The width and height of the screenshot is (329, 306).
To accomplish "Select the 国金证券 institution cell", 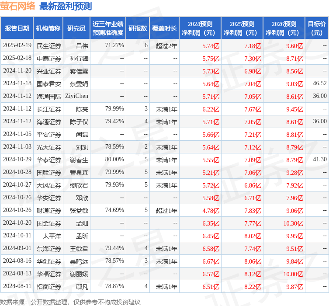I will pyautogui.click(x=49, y=223).
